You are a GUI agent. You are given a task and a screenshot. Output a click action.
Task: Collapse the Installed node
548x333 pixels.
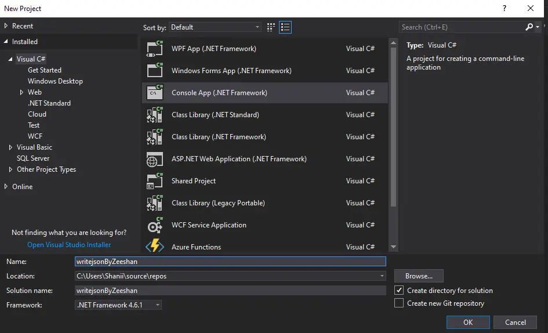coord(6,41)
